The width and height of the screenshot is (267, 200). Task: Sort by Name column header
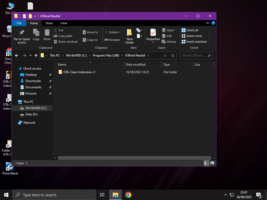pos(90,65)
